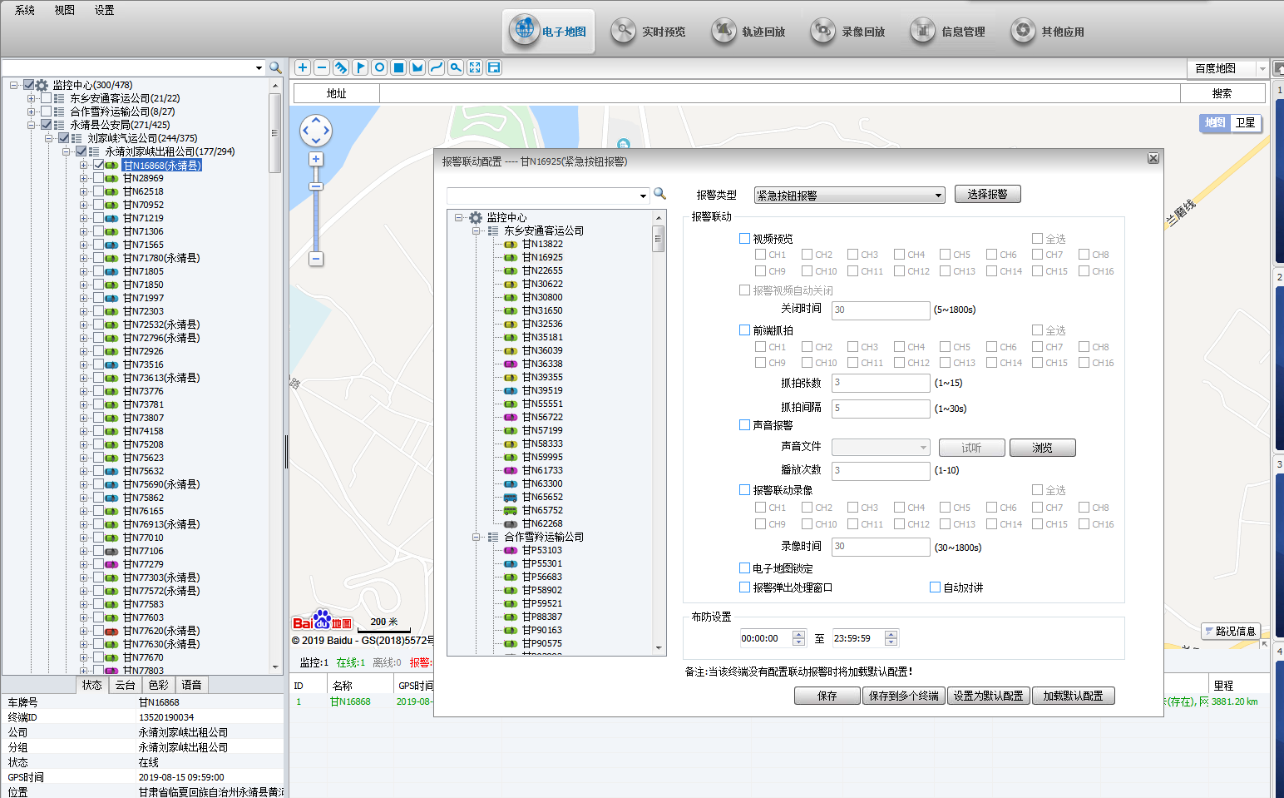
Task: Click the zoom-in plus toolbar icon
Action: (x=303, y=67)
